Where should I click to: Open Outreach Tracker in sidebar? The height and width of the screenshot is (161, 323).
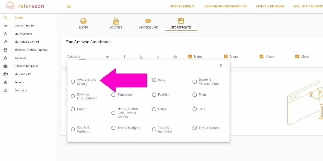point(25,26)
